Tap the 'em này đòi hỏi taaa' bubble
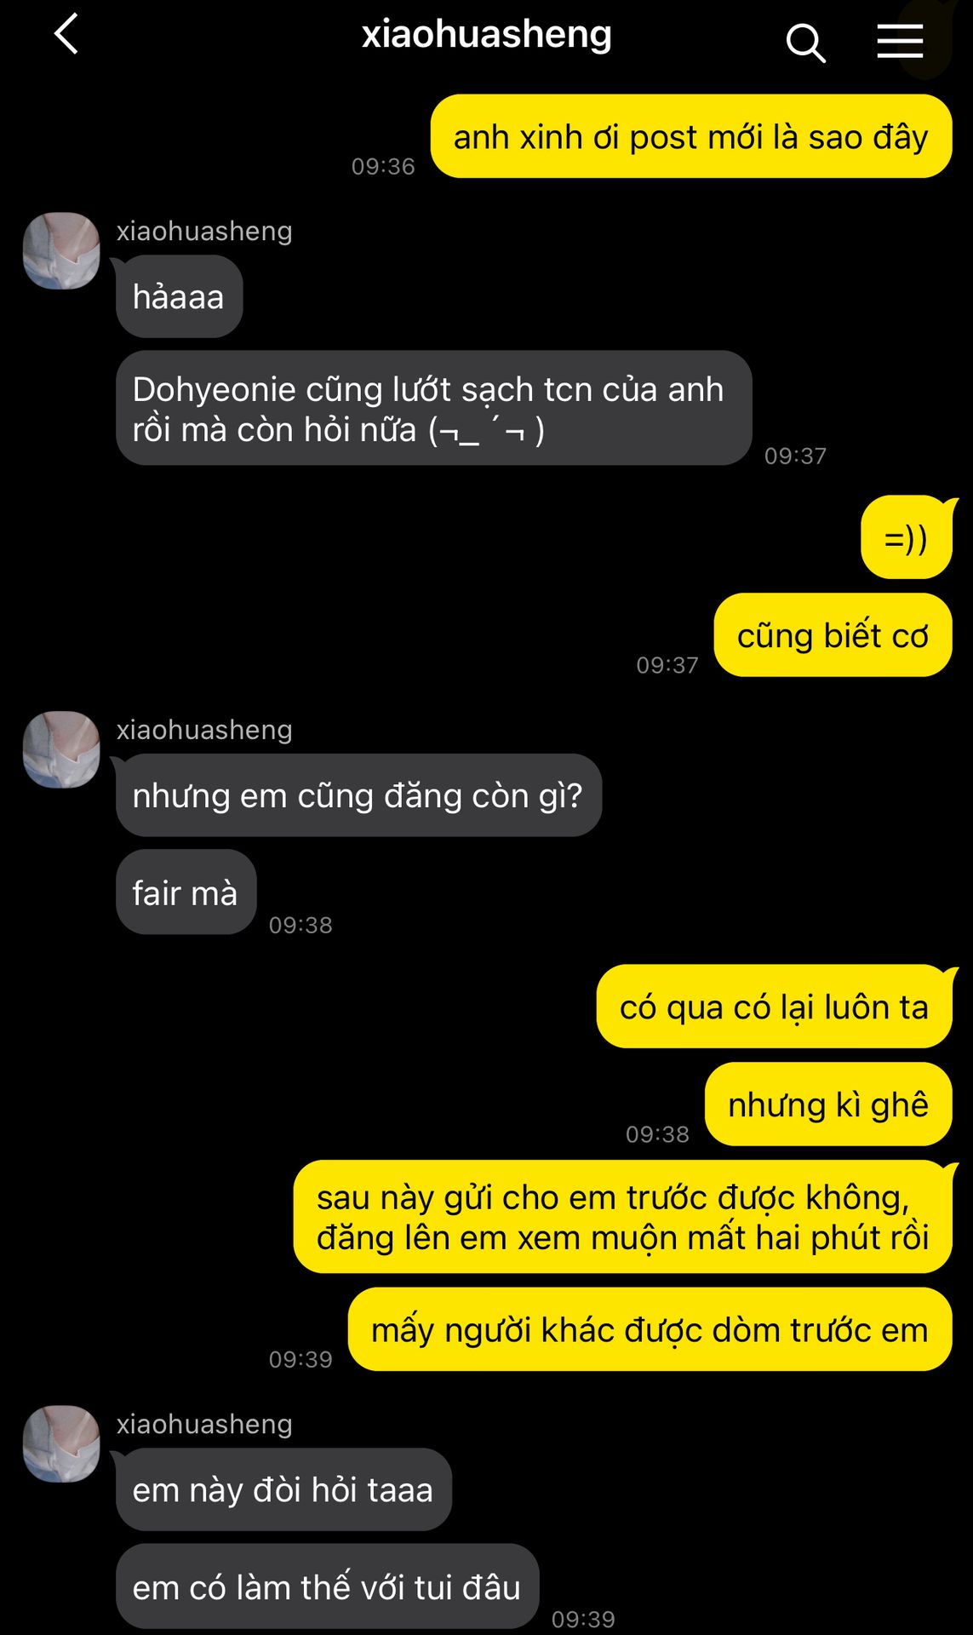The width and height of the screenshot is (973, 1635). point(283,1489)
